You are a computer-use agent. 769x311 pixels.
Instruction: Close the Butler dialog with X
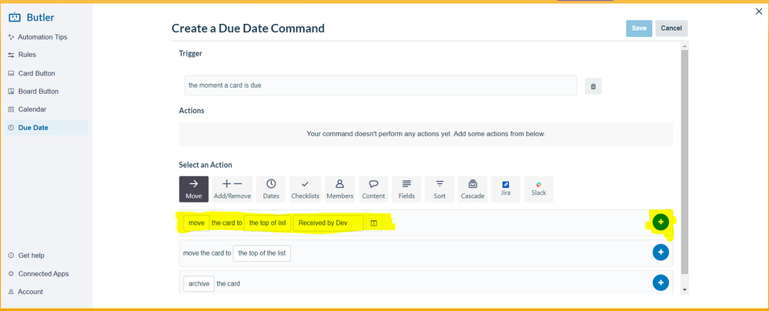pos(759,12)
